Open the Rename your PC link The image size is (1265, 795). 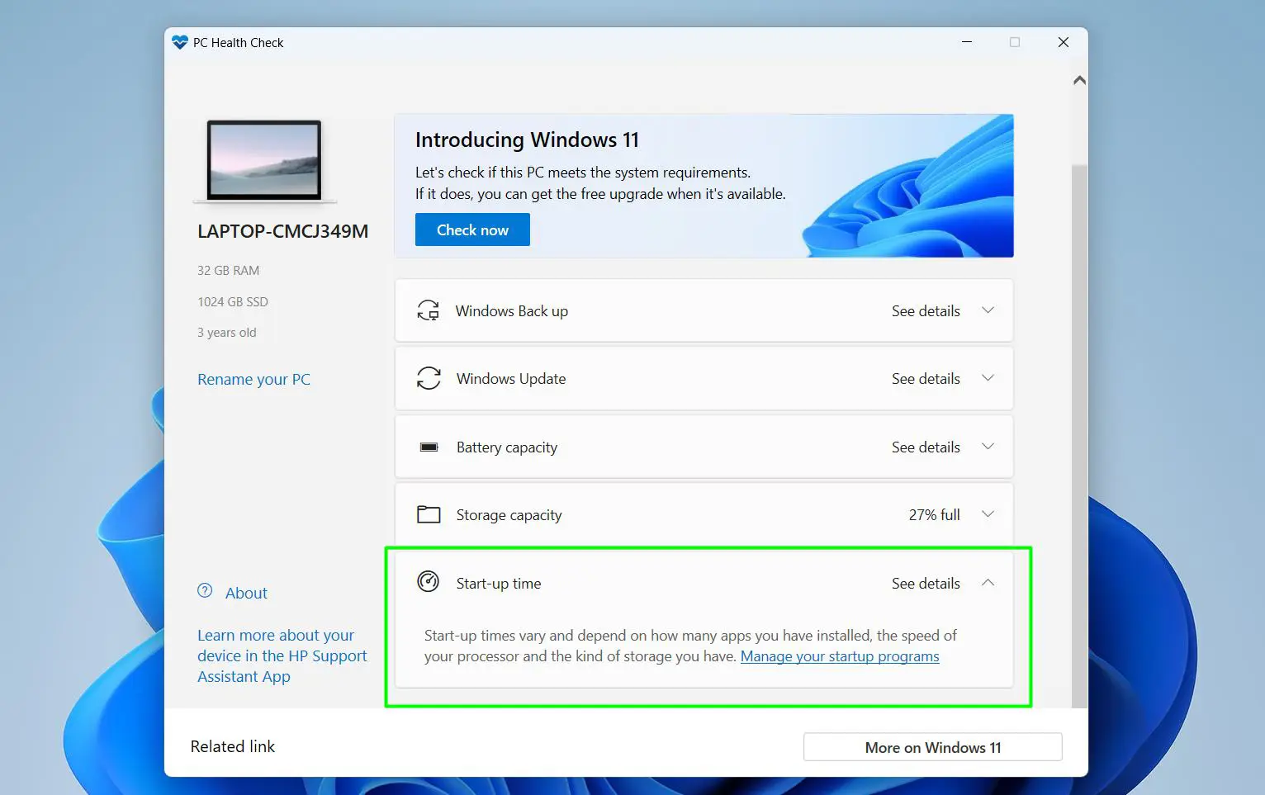[253, 379]
